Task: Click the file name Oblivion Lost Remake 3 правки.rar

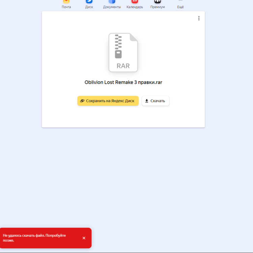Action: click(x=123, y=82)
